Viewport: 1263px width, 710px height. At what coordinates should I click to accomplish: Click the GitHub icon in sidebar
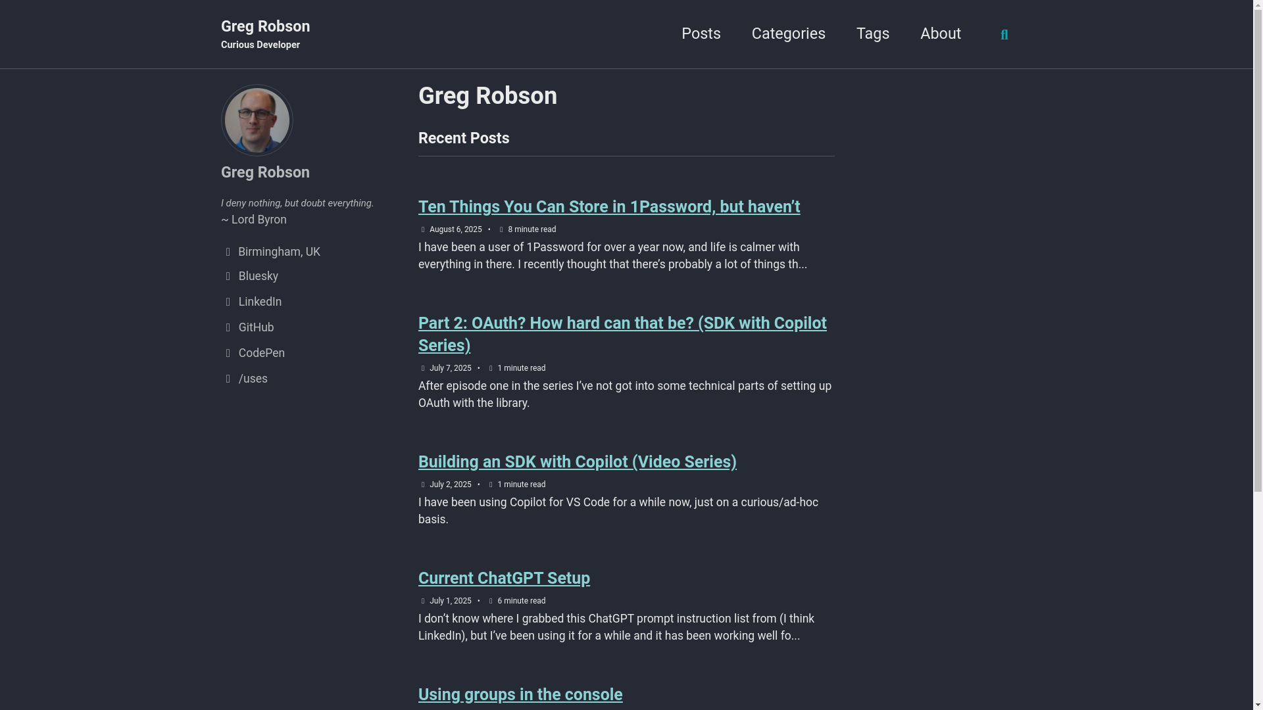coord(228,327)
